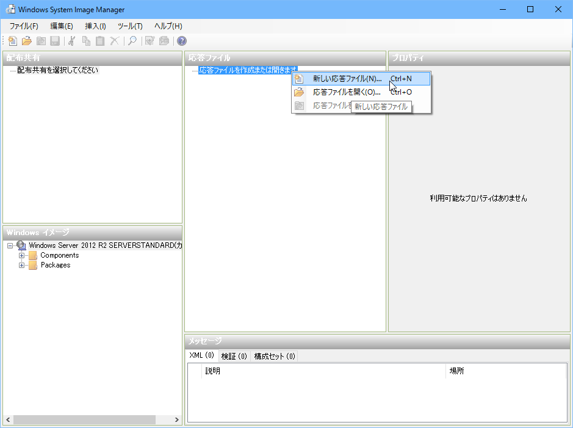
Task: Open the 挿入(I) menu
Action: 95,26
